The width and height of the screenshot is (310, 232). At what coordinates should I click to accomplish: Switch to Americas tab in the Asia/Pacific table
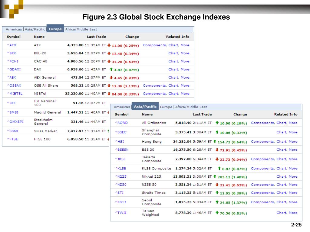click(122, 107)
